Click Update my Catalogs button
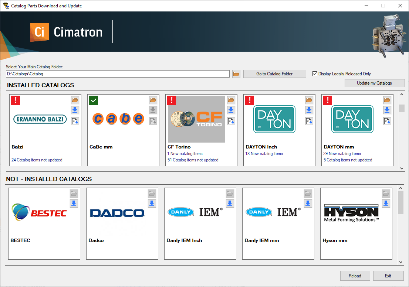The width and height of the screenshot is (409, 287). 375,83
